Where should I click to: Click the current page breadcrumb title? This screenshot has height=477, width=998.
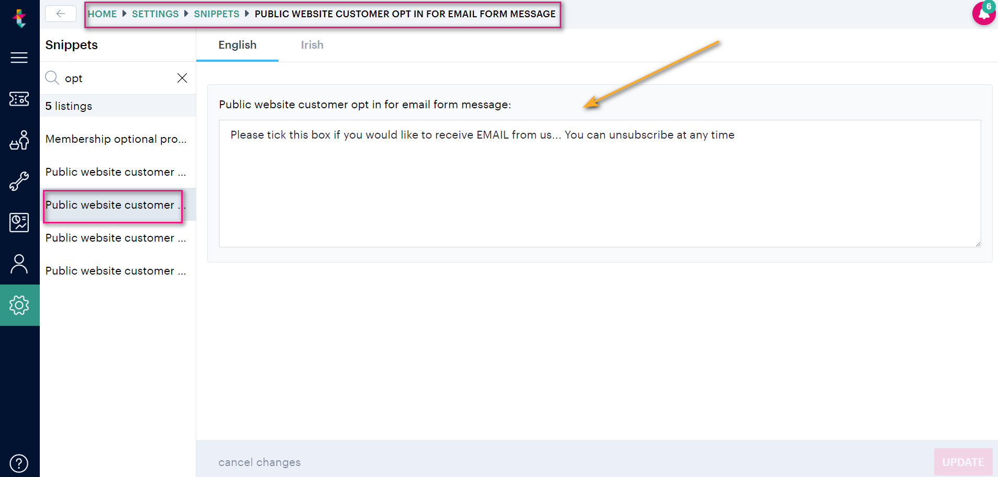(x=405, y=14)
